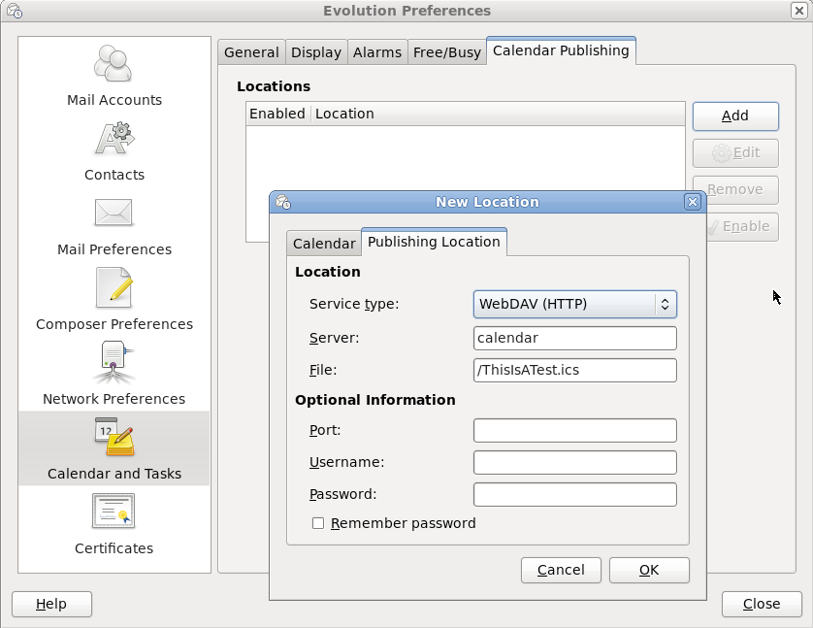
Task: Cancel the New Location dialog
Action: click(x=561, y=570)
